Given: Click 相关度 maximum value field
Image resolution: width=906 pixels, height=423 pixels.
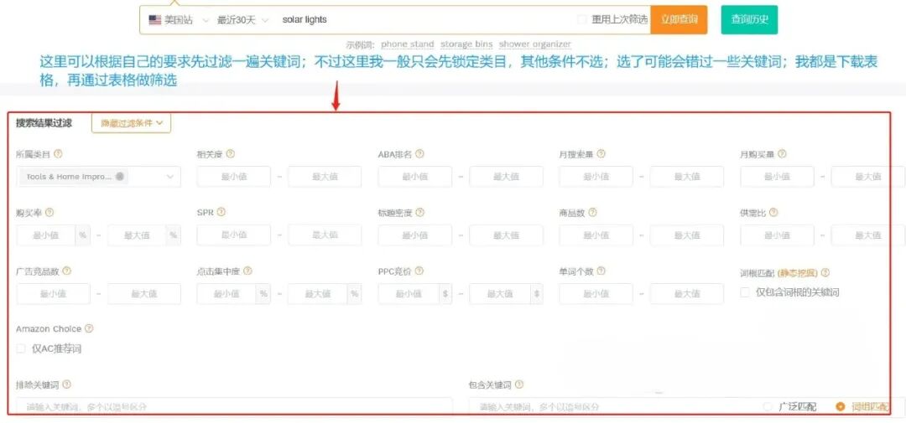Looking at the screenshot, I should point(325,177).
